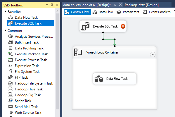Screen dimensions: 175x117
Task: Select the FTP Task icon
Action: pyautogui.click(x=11, y=77)
